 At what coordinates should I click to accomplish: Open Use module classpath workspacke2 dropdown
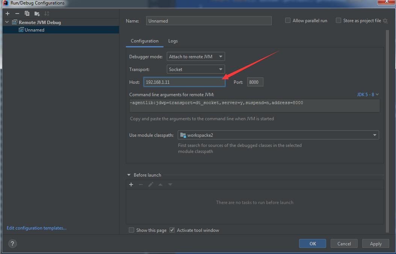278,135
